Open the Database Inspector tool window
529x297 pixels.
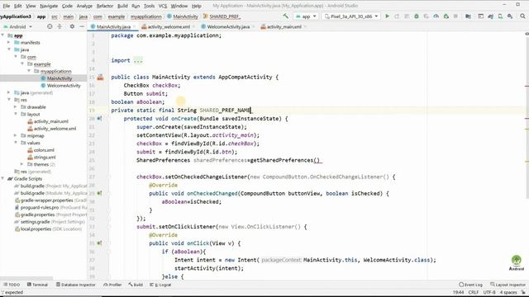[x=75, y=285]
